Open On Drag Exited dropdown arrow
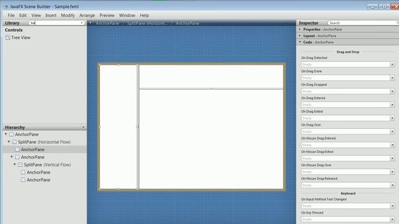The image size is (399, 224). point(392,118)
